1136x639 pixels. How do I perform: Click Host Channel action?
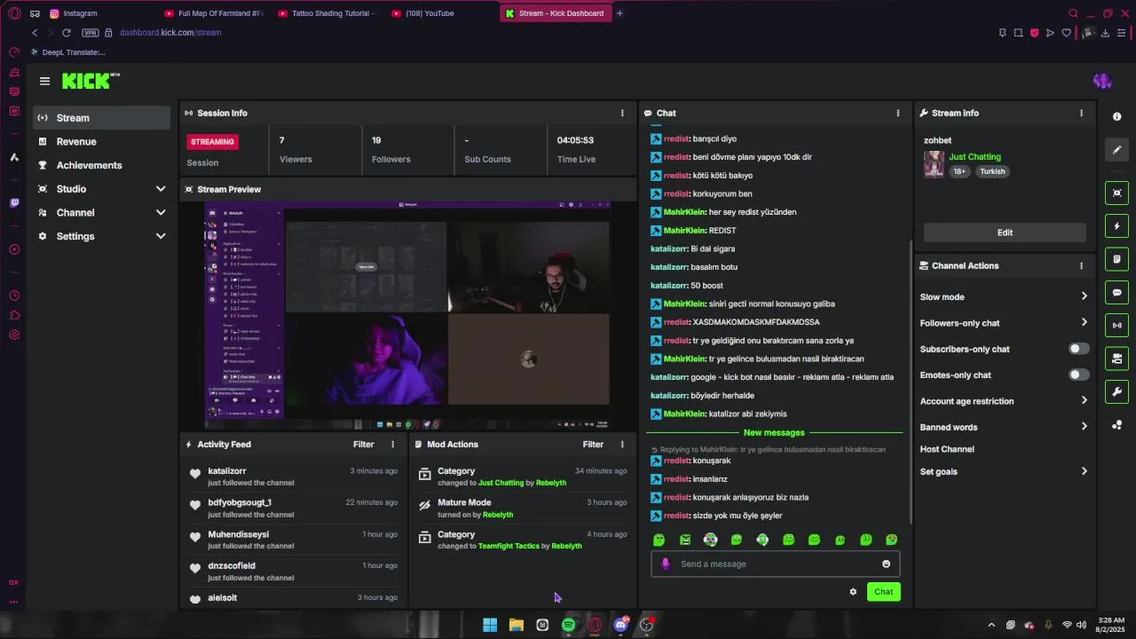pos(947,449)
